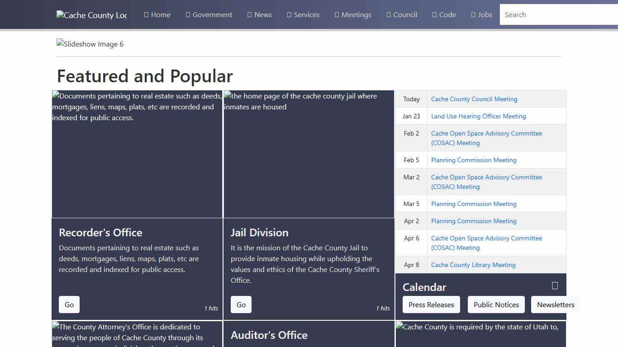Open the Land Use Hearing Officer Meeting link
The height and width of the screenshot is (347, 618).
pos(478,116)
